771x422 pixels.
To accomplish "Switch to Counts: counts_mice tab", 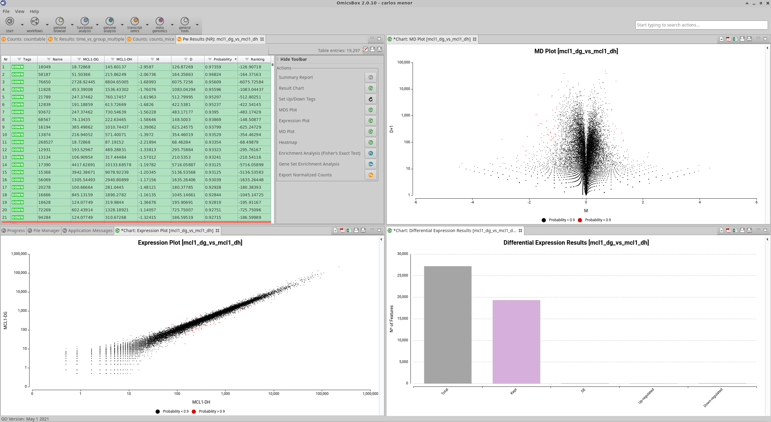I will [150, 39].
